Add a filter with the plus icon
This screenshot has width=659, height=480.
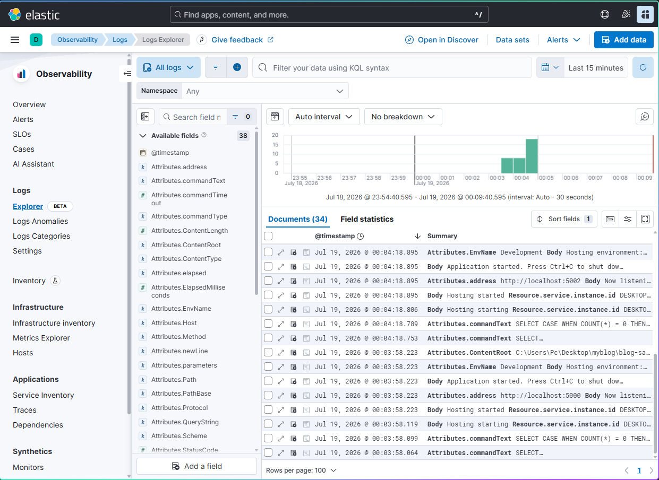(x=237, y=67)
